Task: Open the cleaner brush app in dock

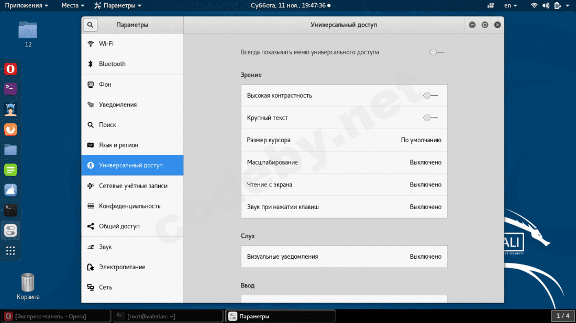Action: tap(10, 190)
